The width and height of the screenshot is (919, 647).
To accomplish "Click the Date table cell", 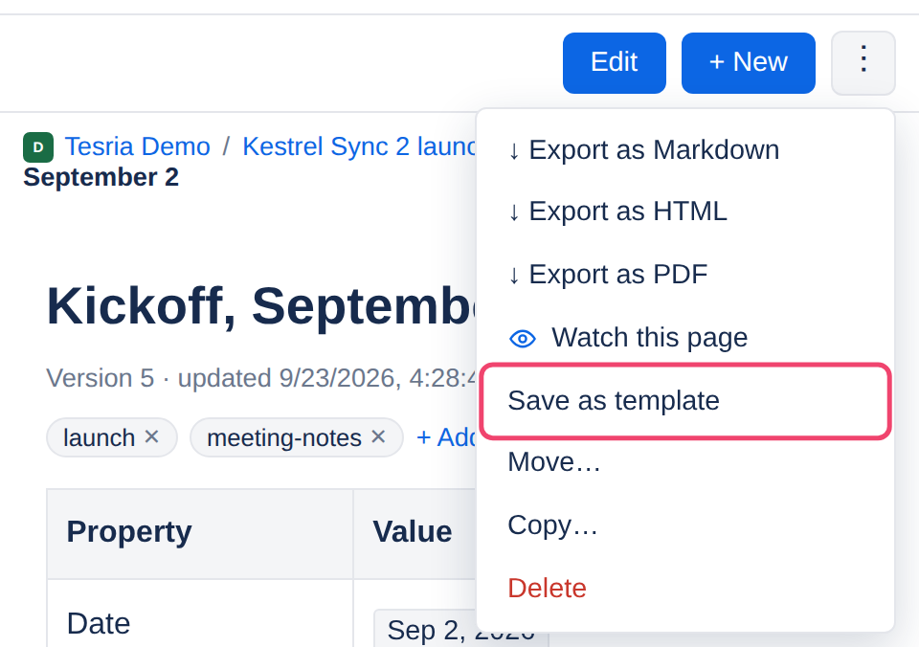I will click(200, 614).
